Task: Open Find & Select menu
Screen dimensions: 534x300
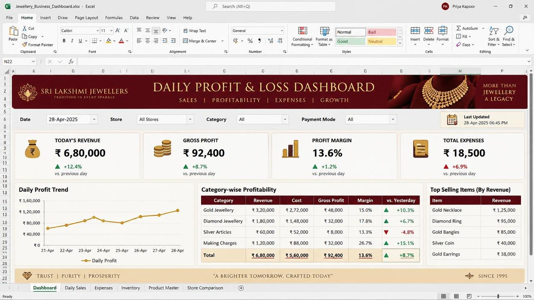Action: pos(509,37)
